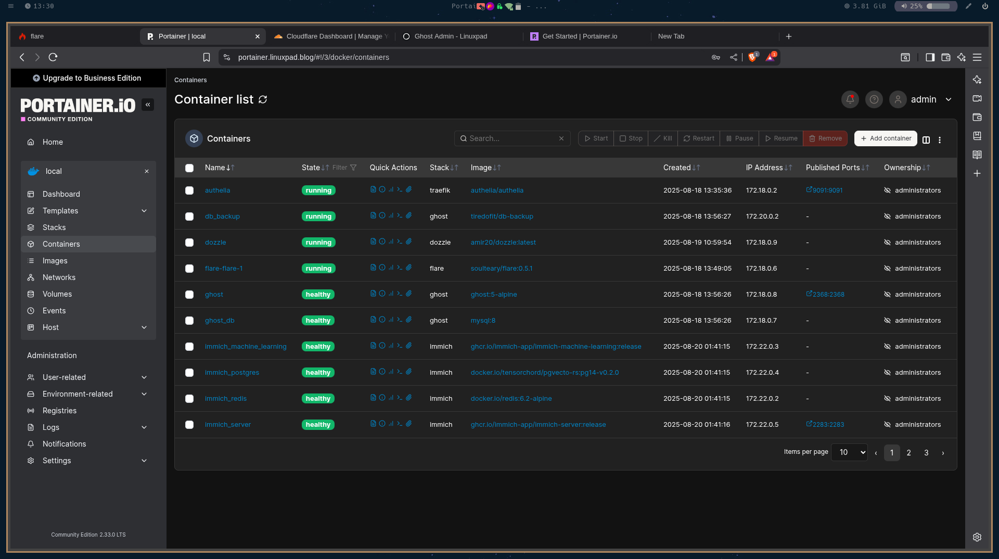Open the Leo AI icon in the browser sidebar
Viewport: 999px width, 559px height.
(977, 80)
